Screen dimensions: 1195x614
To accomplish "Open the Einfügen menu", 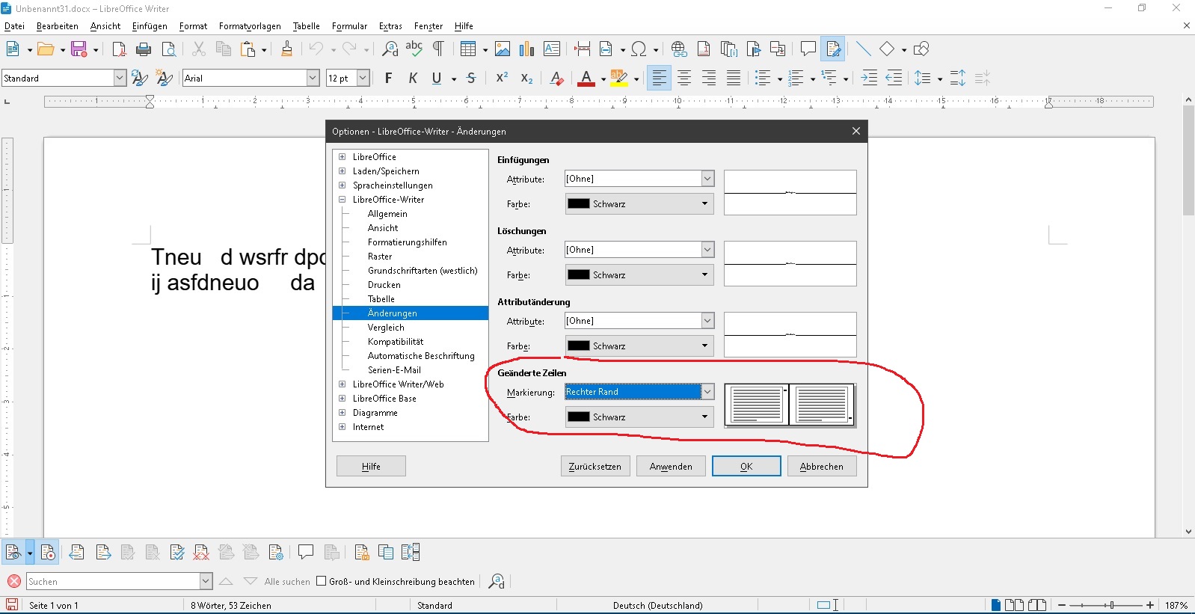I will [150, 26].
